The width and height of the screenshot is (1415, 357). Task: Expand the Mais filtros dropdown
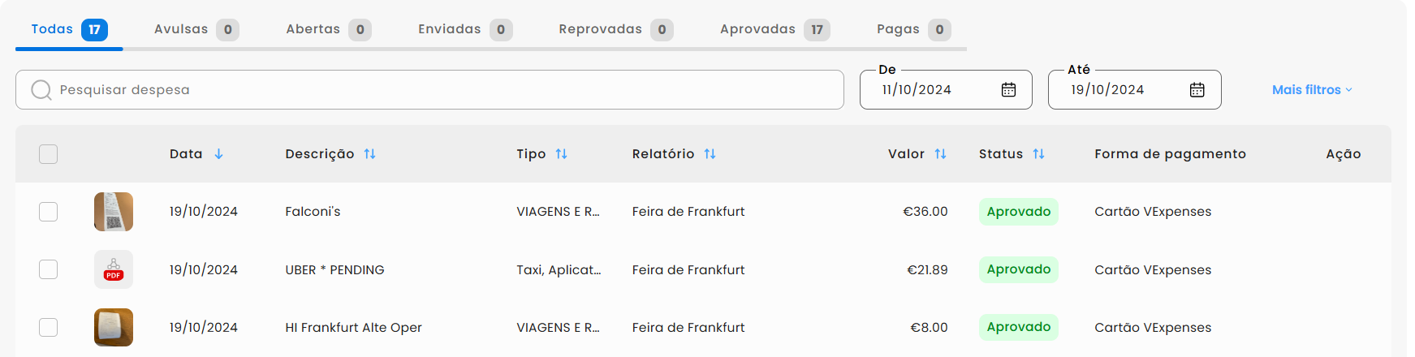click(x=1312, y=90)
